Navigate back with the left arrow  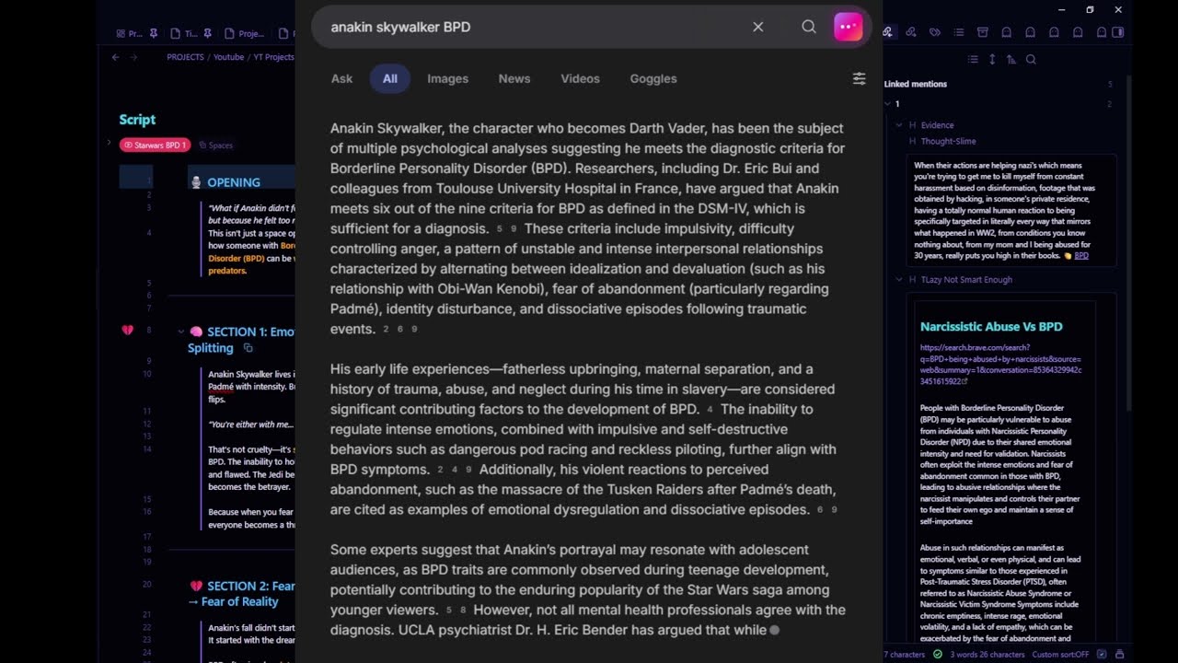[115, 57]
